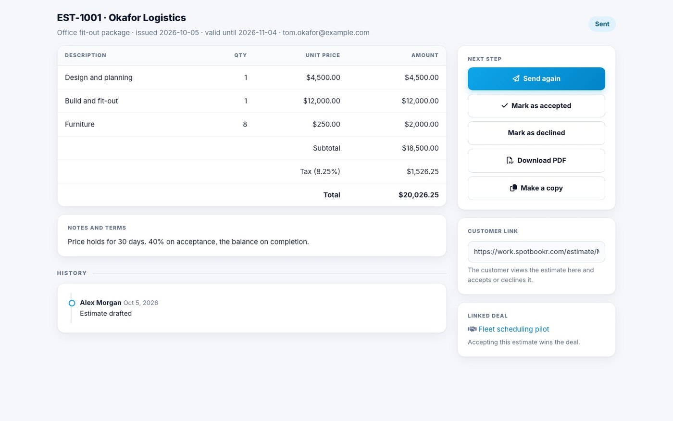Click the NOTES AND TERMS heading
The height and width of the screenshot is (421, 673).
(x=97, y=228)
